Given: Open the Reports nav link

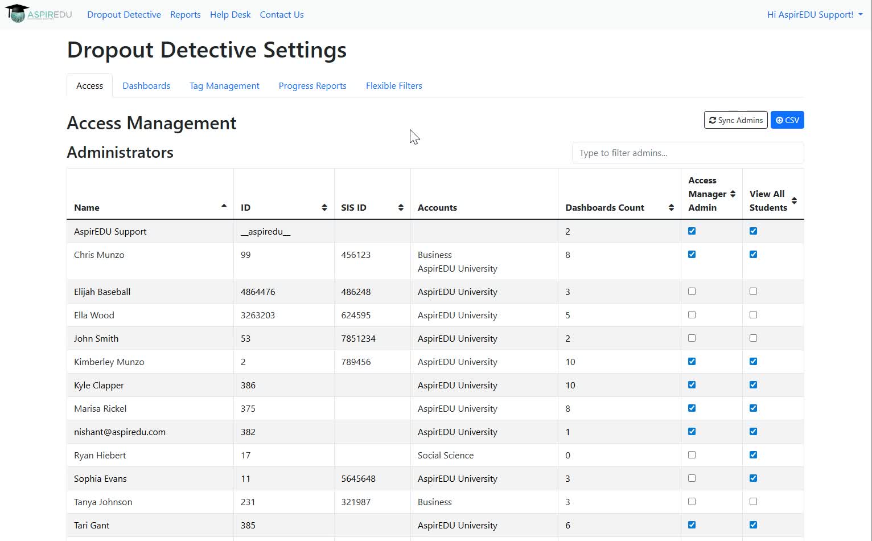Looking at the screenshot, I should tap(186, 15).
